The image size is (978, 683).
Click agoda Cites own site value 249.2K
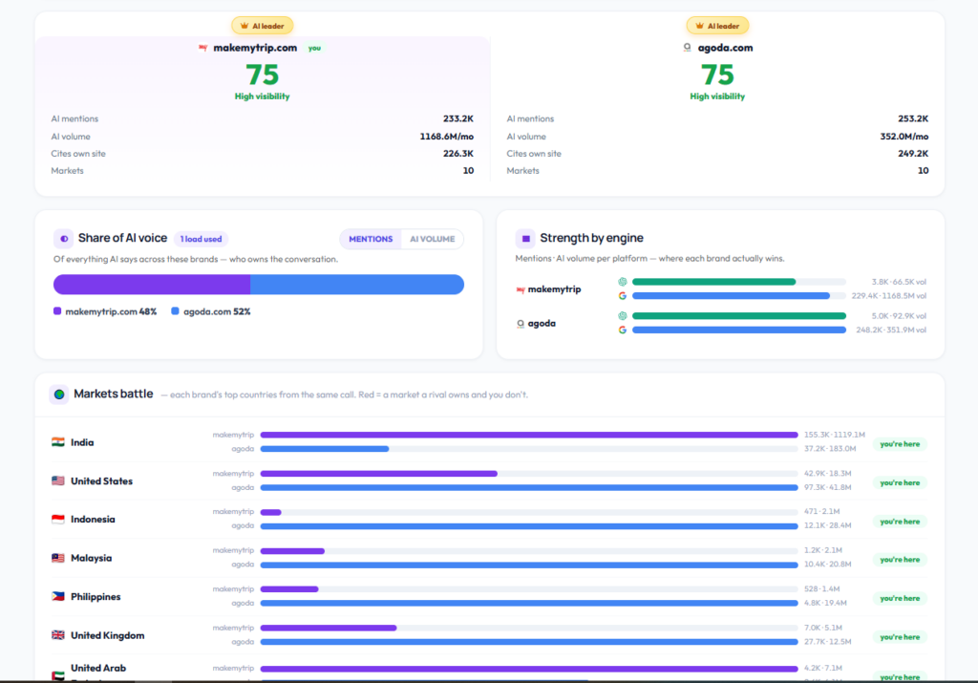pyautogui.click(x=913, y=154)
